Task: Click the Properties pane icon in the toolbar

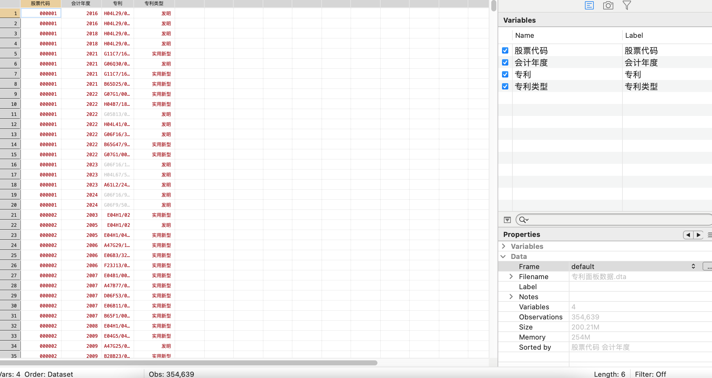Action: [x=589, y=5]
